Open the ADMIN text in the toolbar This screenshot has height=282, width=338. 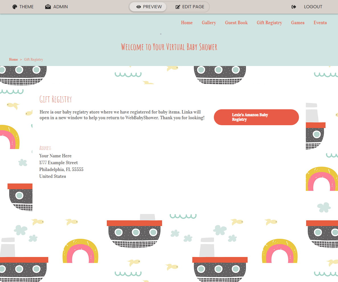coord(61,7)
